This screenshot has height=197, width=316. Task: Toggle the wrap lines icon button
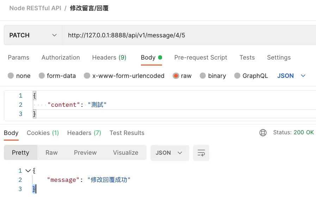click(201, 153)
